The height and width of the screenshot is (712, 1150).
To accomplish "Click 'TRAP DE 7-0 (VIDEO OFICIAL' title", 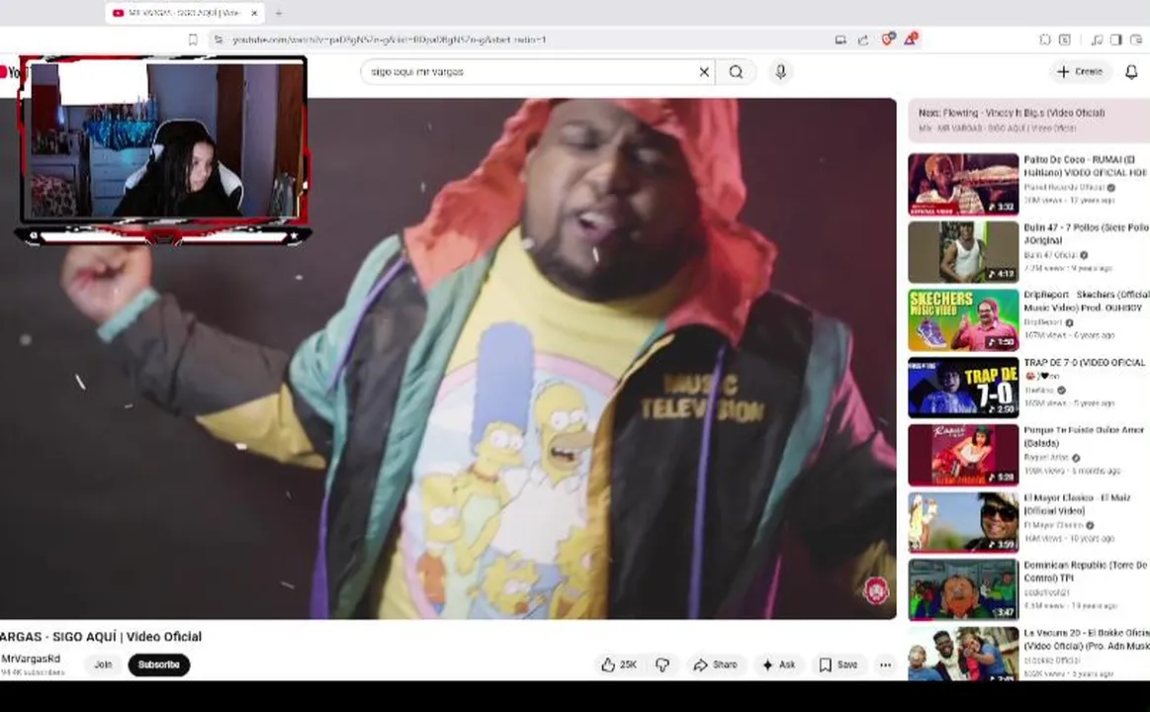I will 1084,362.
